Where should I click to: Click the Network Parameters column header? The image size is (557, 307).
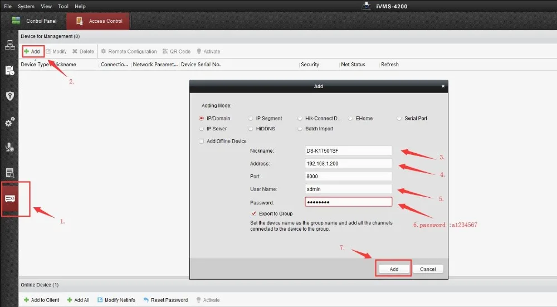tap(155, 64)
